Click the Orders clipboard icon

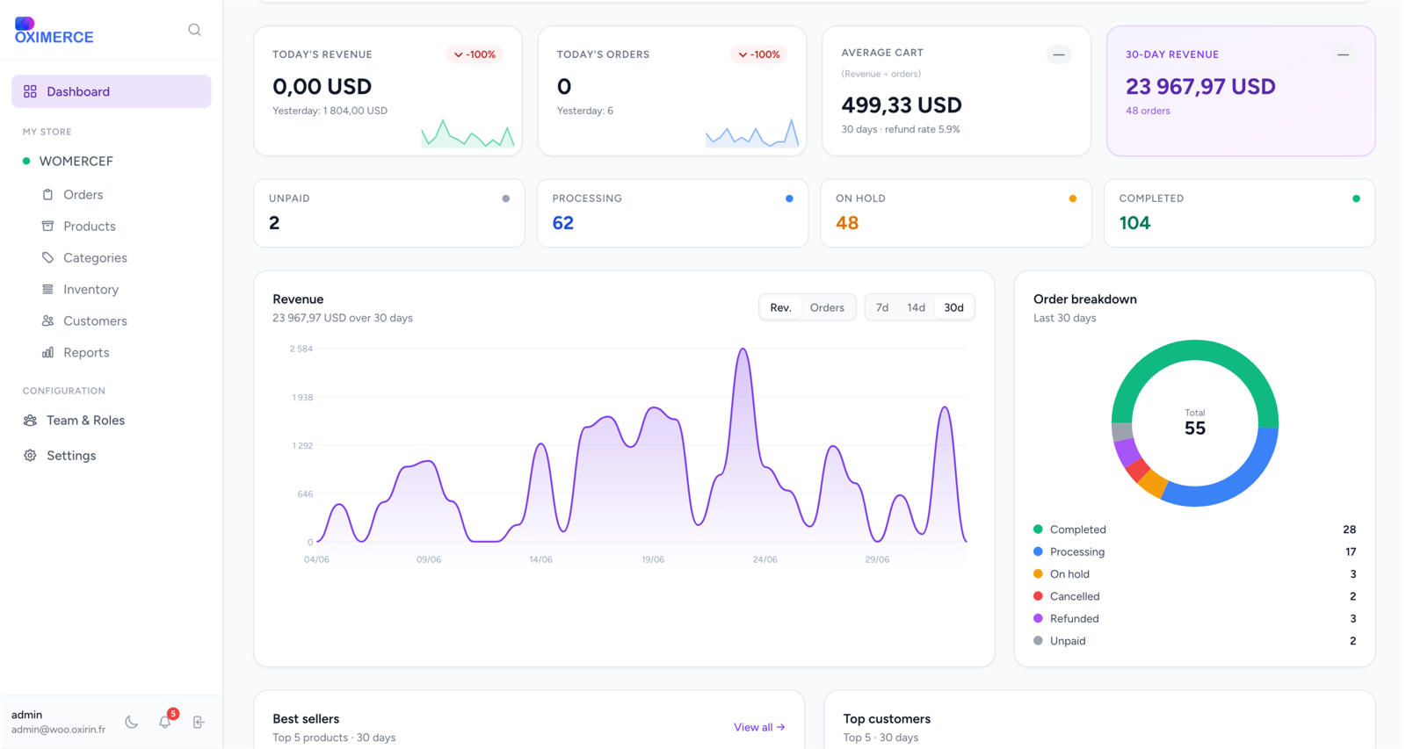pyautogui.click(x=47, y=194)
